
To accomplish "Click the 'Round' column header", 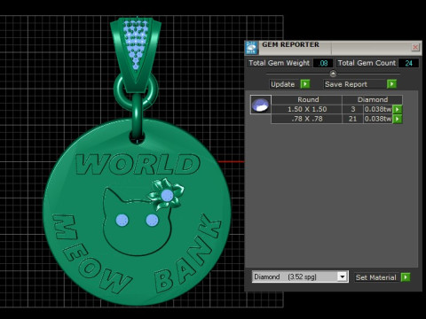I will [307, 99].
